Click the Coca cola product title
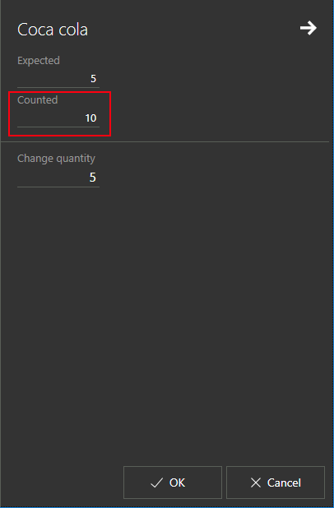The height and width of the screenshot is (508, 334). tap(53, 30)
